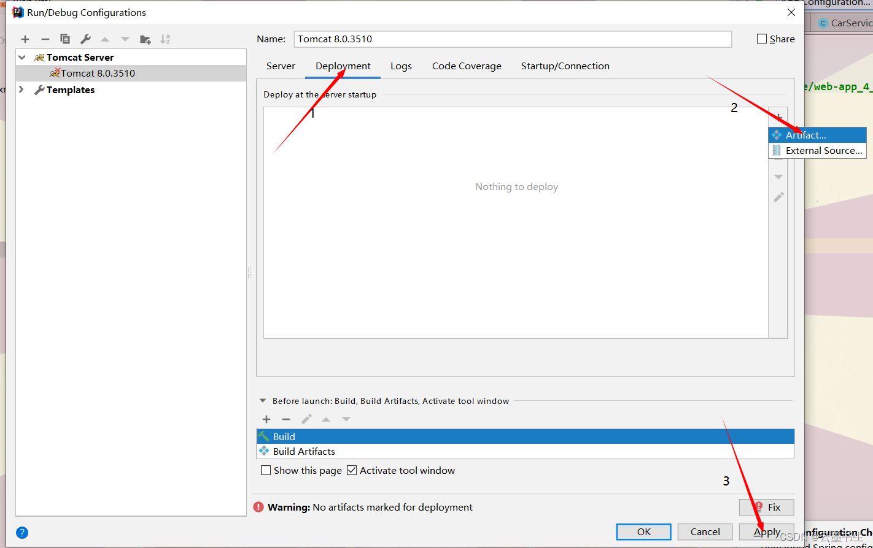The width and height of the screenshot is (873, 548).
Task: Switch to the Code Coverage tab
Action: 467,66
